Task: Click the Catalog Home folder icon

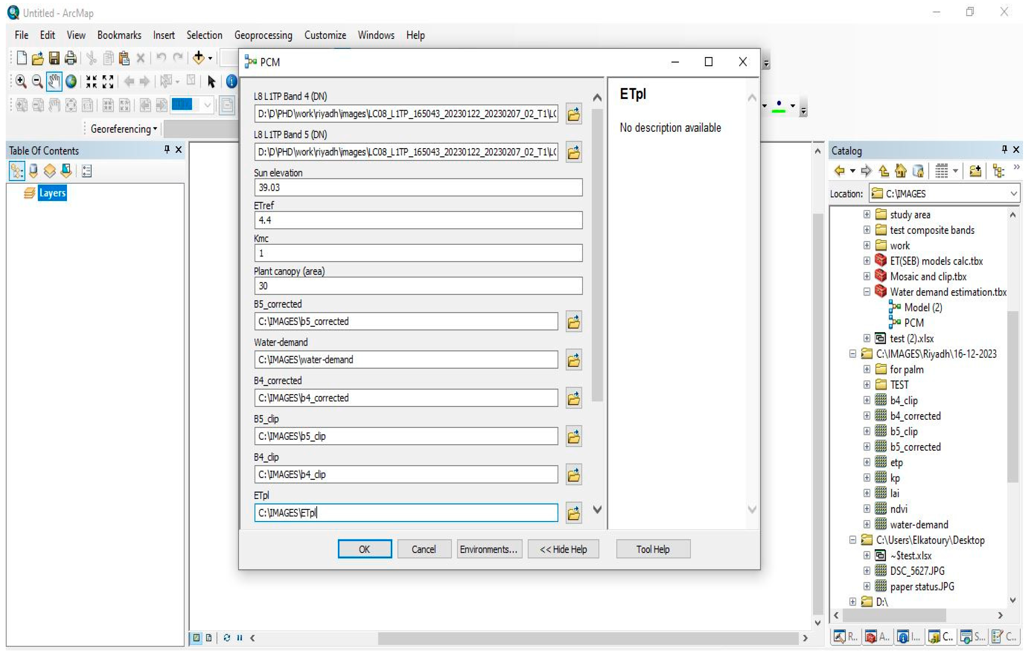Action: [900, 171]
